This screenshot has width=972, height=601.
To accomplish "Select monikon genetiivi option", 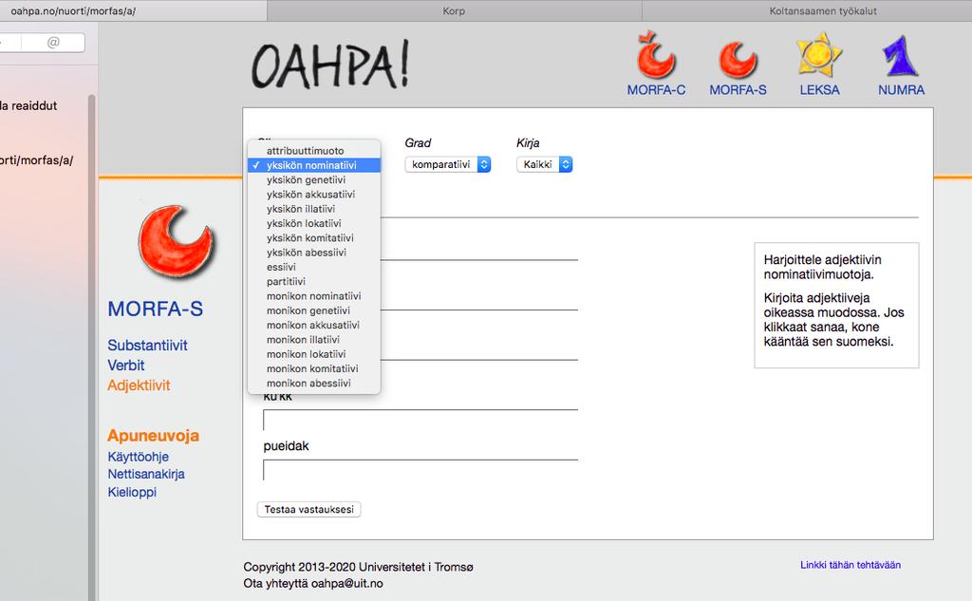I will click(313, 310).
